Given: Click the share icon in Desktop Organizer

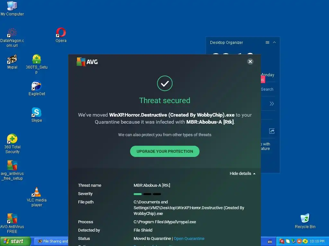Looking at the screenshot, I should [272, 131].
